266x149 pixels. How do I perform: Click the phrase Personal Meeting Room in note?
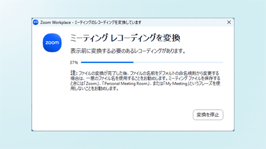point(126,84)
